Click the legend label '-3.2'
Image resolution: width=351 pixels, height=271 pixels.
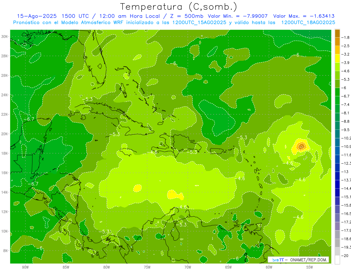(x=345, y=54)
